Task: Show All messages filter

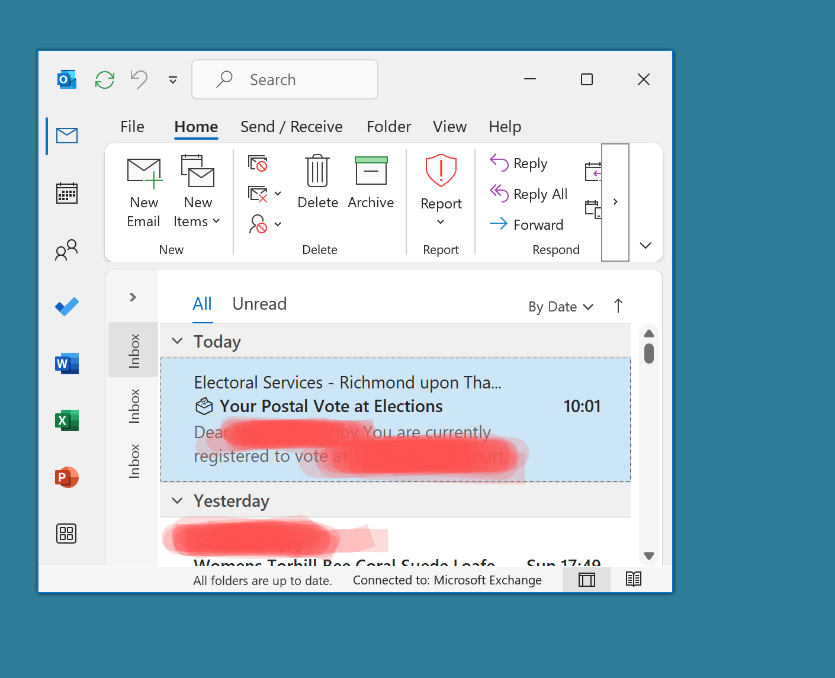Action: [202, 304]
